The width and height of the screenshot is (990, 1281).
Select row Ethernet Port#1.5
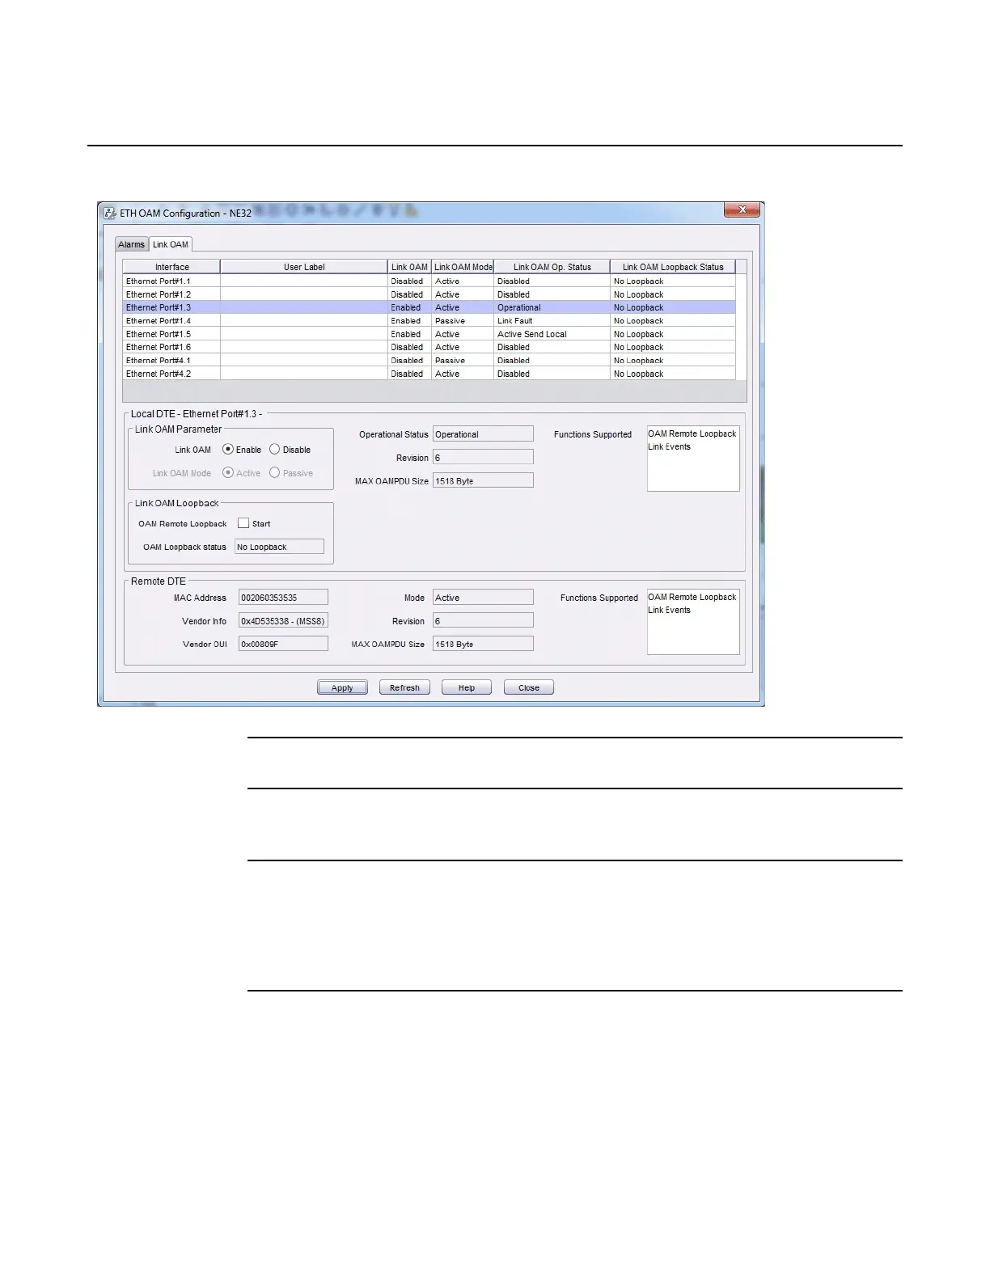coord(429,334)
